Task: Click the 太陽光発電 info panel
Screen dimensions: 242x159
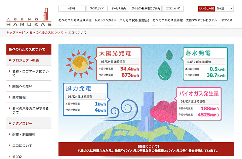Action: tap(119, 63)
